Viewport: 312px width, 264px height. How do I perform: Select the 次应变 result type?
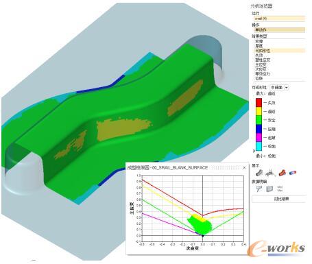(x=261, y=69)
